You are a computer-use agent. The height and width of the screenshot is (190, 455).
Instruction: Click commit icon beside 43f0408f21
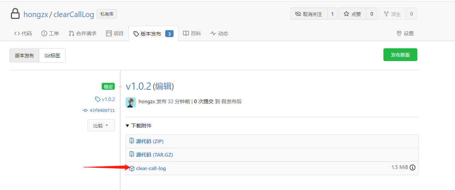pos(85,110)
